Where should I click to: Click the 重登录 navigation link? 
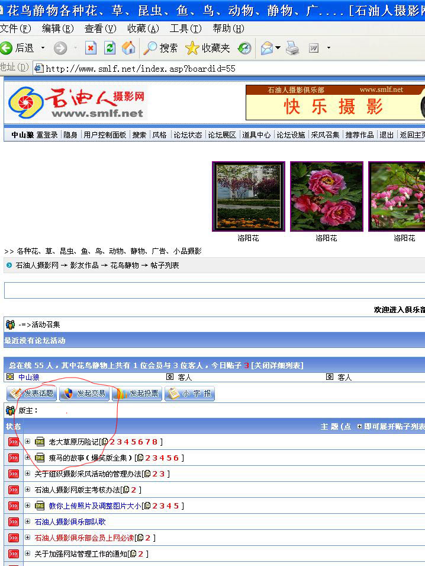point(47,135)
